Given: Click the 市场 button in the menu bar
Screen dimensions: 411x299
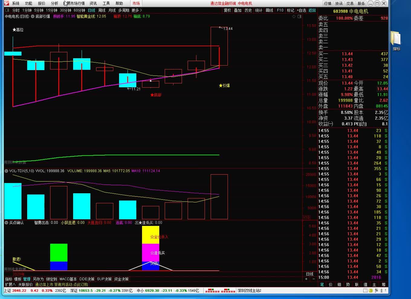Looking at the screenshot, I should [136, 3].
